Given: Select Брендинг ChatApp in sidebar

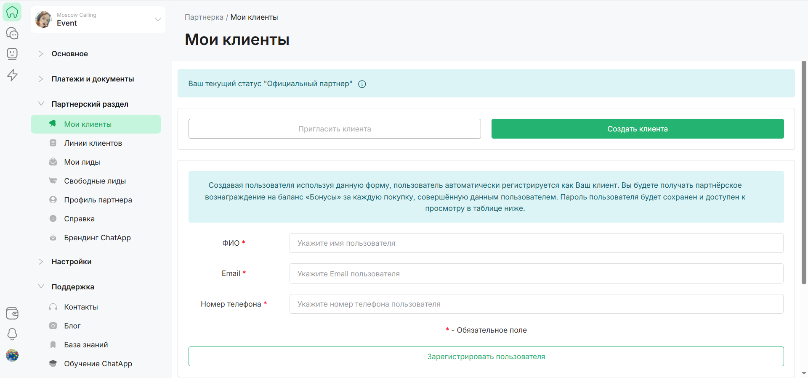Looking at the screenshot, I should coord(97,238).
